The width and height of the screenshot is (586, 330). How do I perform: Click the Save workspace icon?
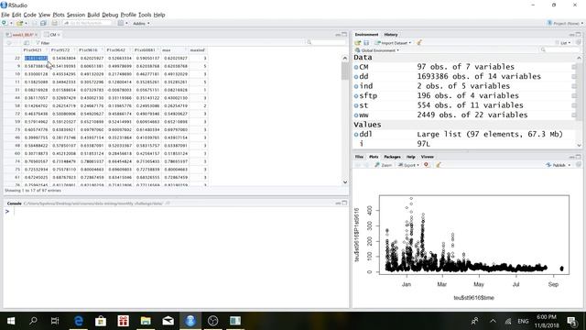(x=366, y=43)
